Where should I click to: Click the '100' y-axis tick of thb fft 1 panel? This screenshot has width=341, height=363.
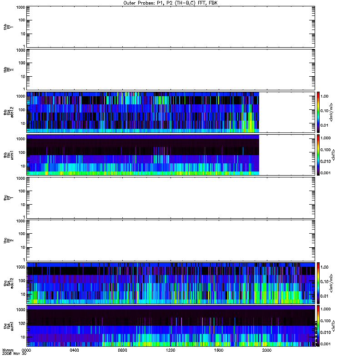click(x=22, y=20)
